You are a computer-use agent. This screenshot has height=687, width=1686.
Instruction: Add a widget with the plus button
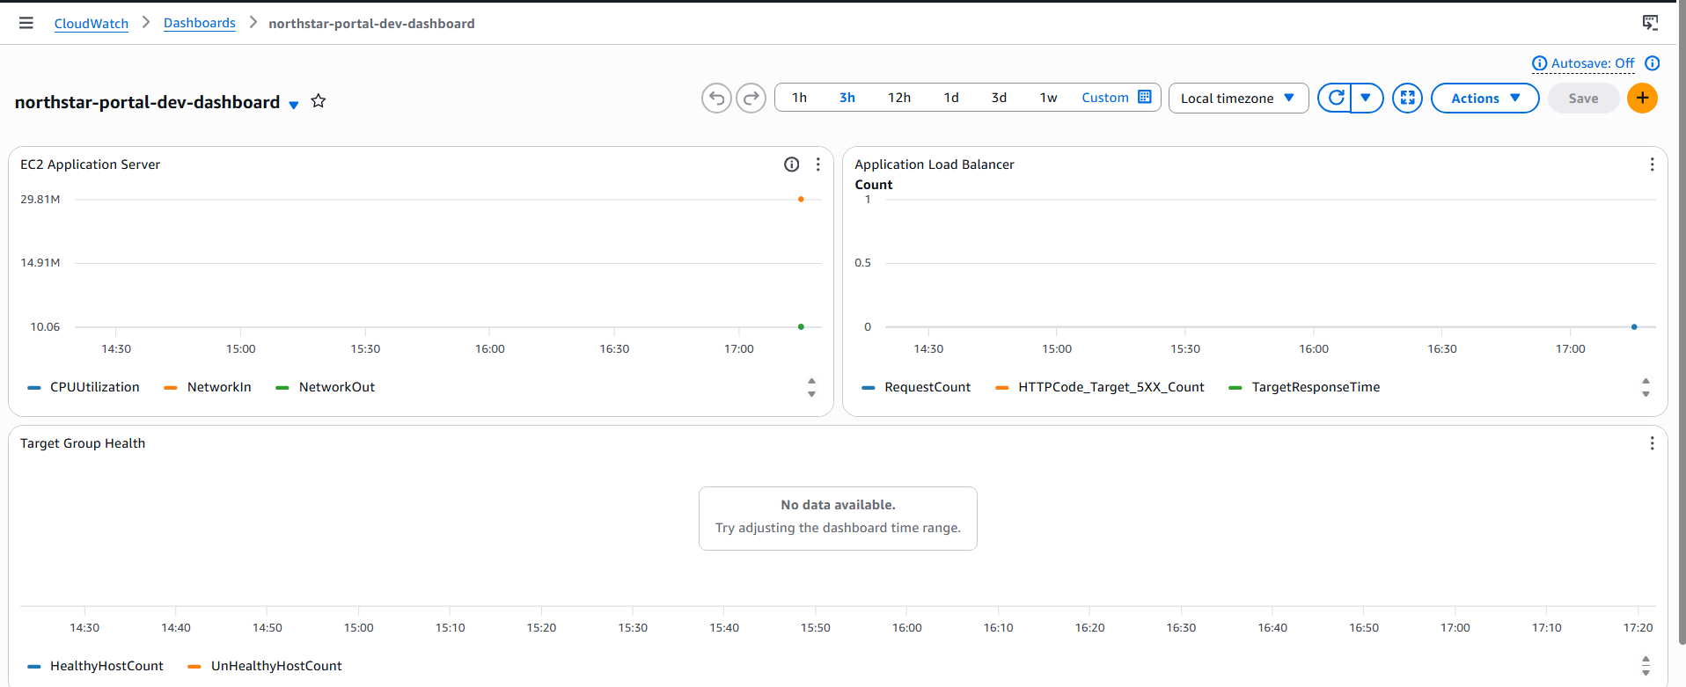(1642, 98)
